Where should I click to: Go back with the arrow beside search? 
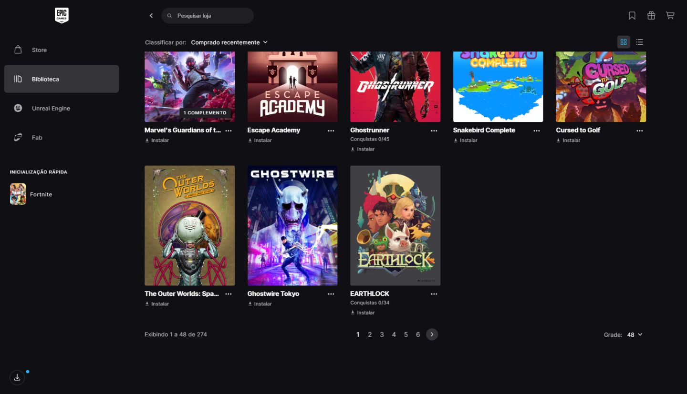151,16
